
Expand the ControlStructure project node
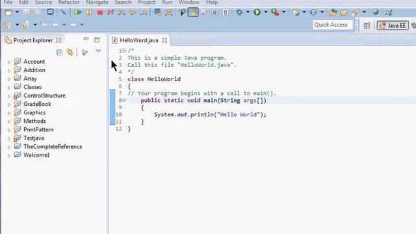point(9,96)
